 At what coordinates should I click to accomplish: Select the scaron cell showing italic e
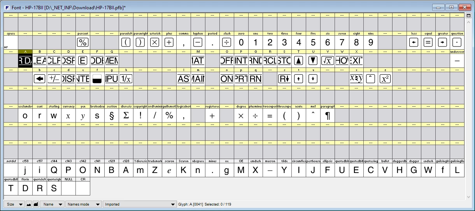(x=169, y=170)
